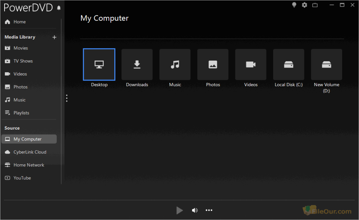The width and height of the screenshot is (359, 220).
Task: Open more playback options menu
Action: tap(209, 210)
